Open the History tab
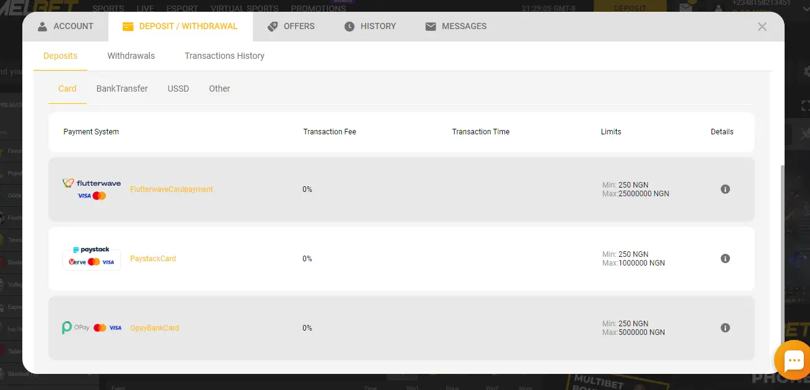 click(x=370, y=27)
